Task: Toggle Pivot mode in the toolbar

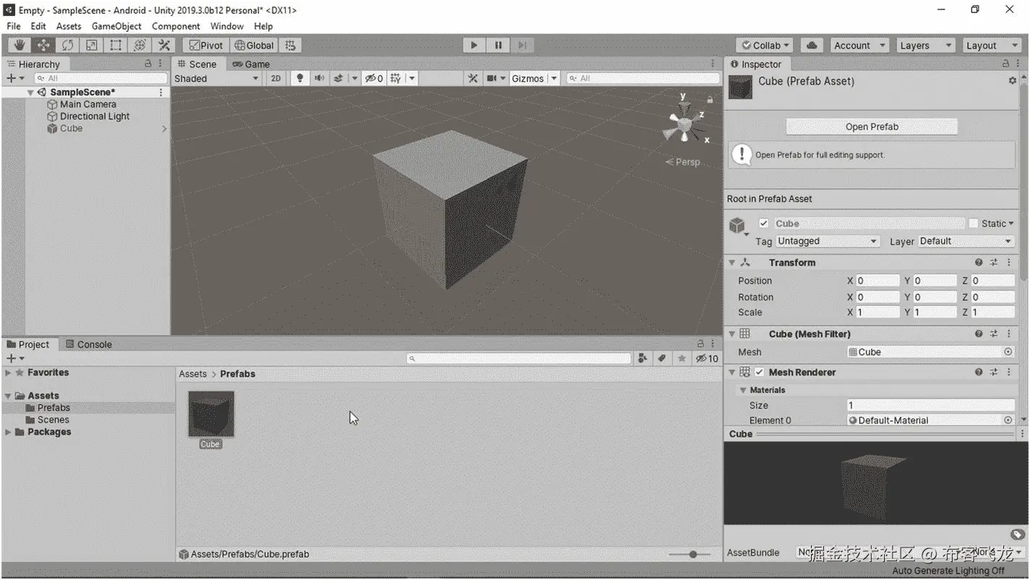Action: click(206, 45)
